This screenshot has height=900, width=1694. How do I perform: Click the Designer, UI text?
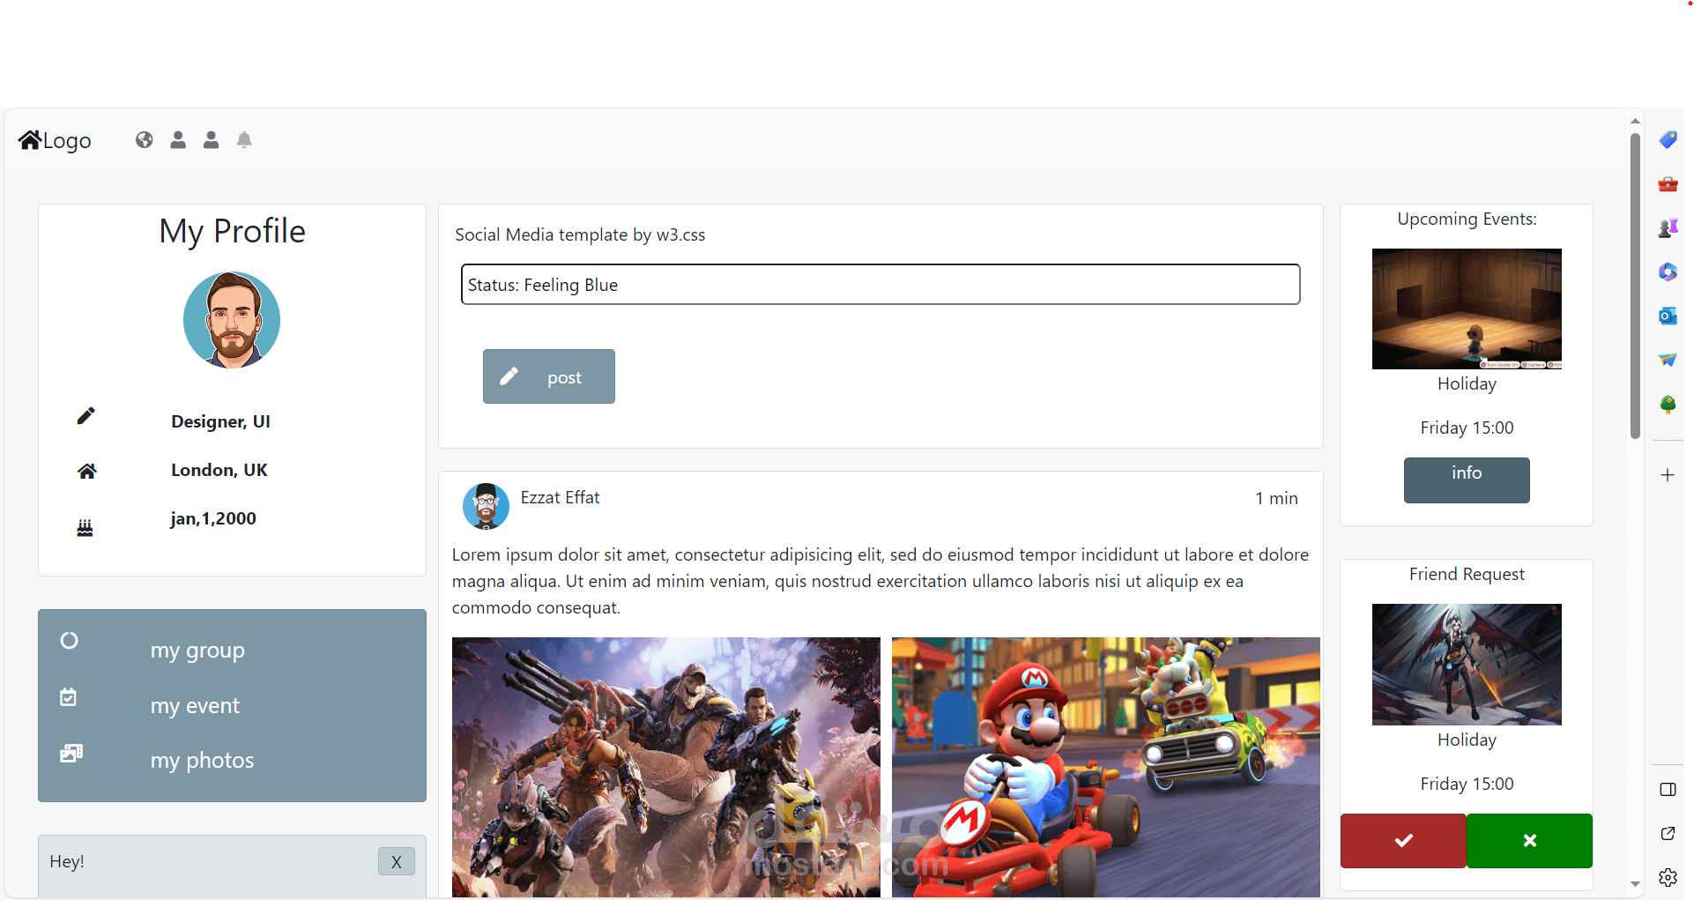pyautogui.click(x=220, y=421)
